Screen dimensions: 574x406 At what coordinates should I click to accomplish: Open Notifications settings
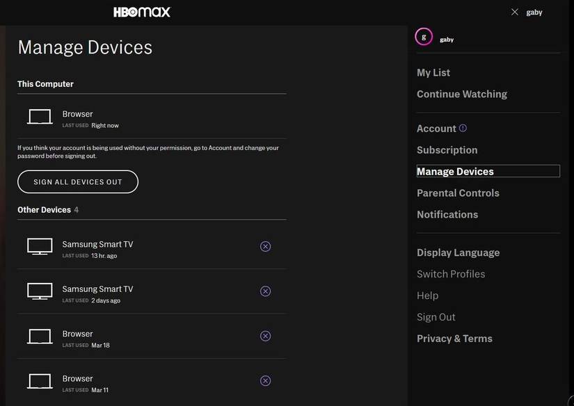[447, 214]
